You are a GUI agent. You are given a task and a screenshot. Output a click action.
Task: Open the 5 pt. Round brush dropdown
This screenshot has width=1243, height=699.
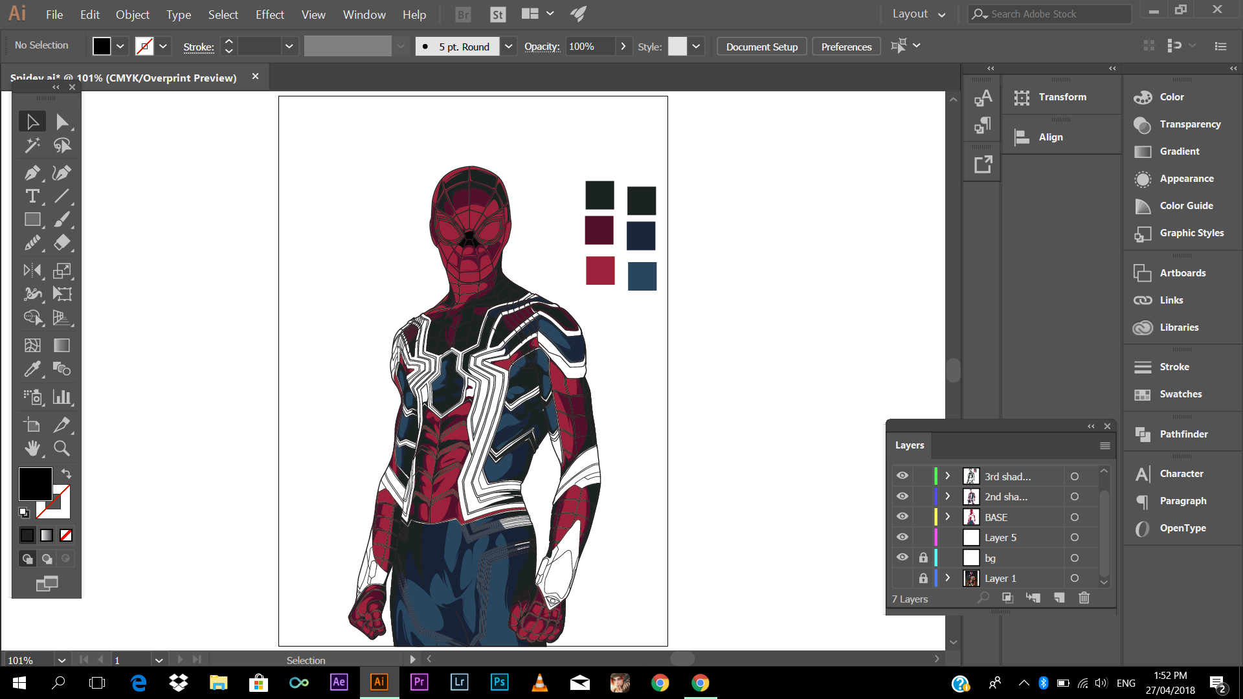point(509,46)
